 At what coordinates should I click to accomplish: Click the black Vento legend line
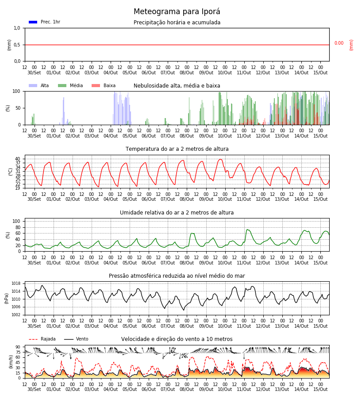(x=69, y=339)
